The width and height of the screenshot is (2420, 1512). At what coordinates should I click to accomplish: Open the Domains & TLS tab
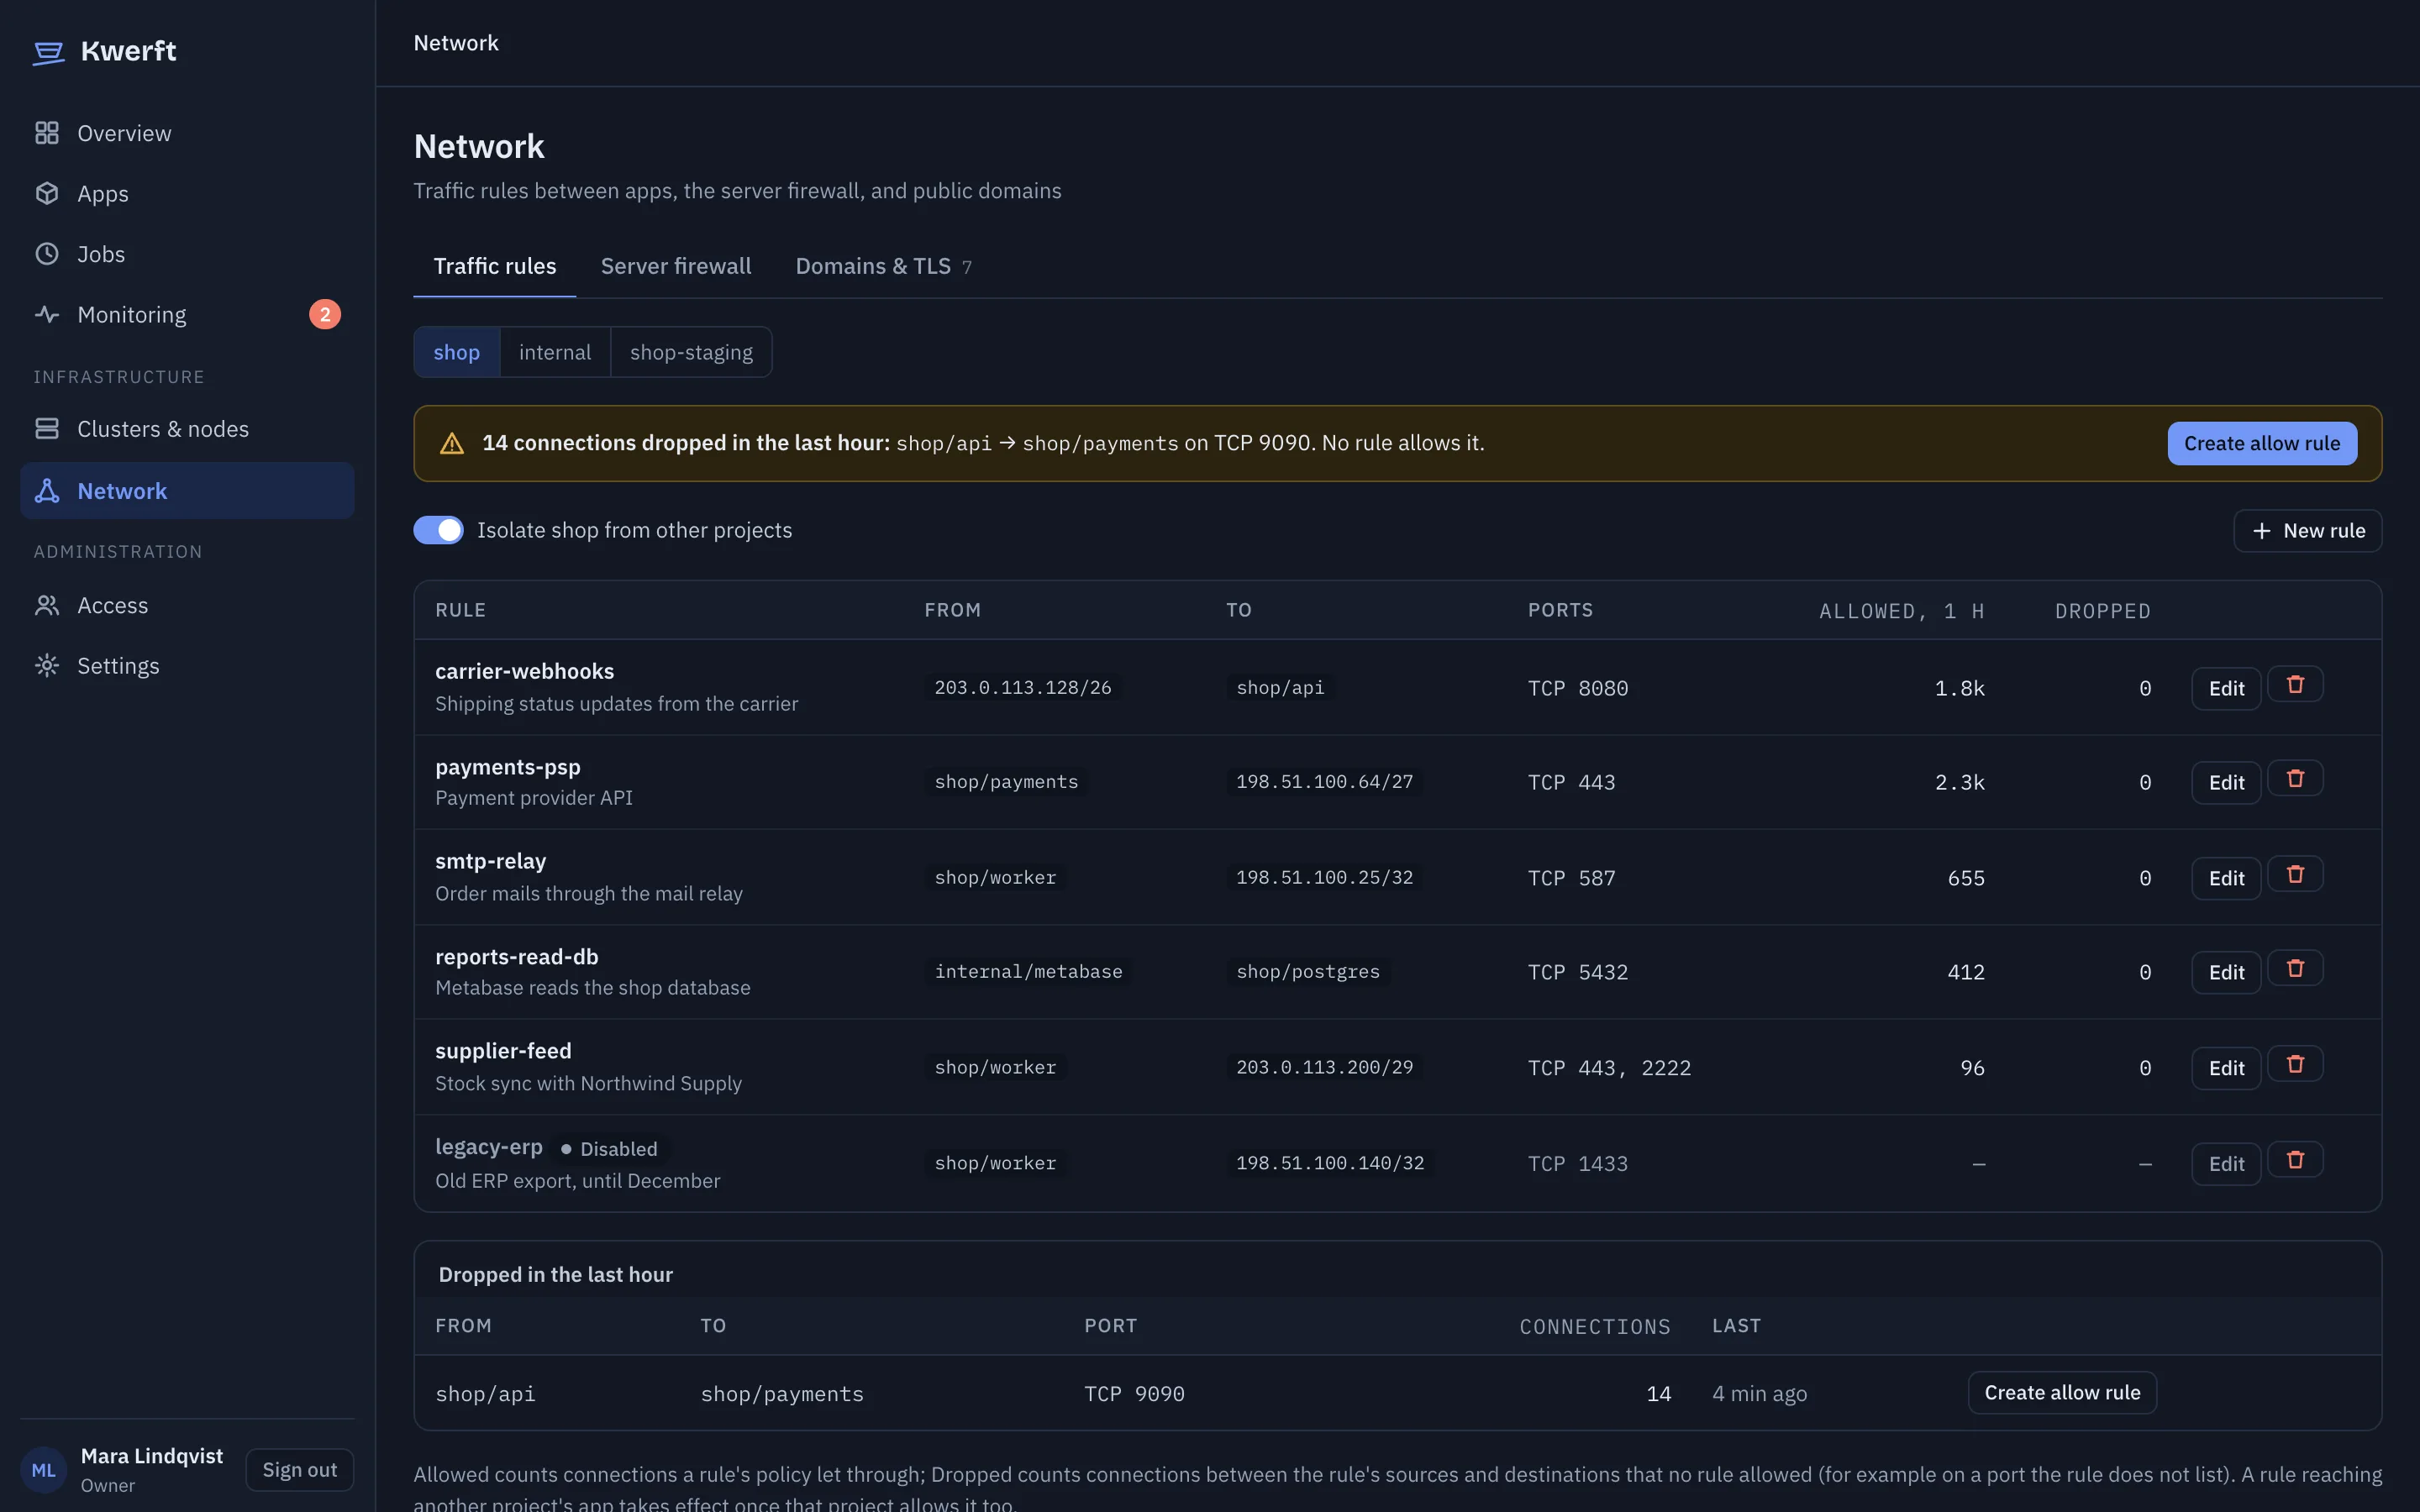[883, 266]
